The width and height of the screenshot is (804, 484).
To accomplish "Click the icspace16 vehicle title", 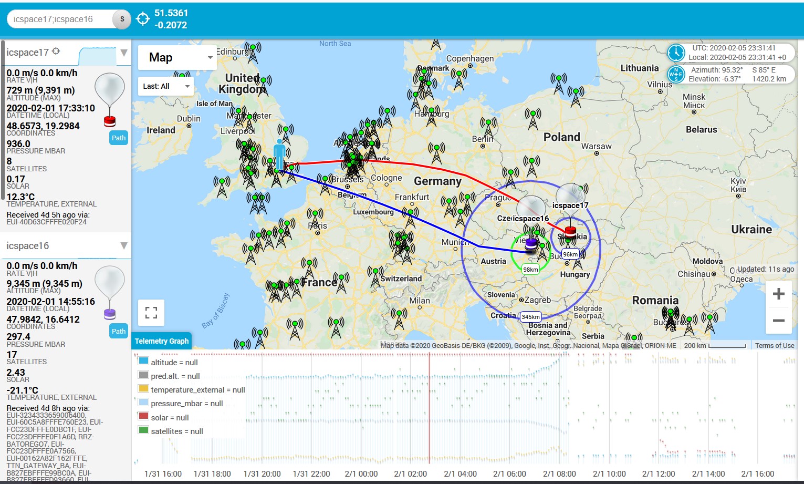I will coord(28,245).
